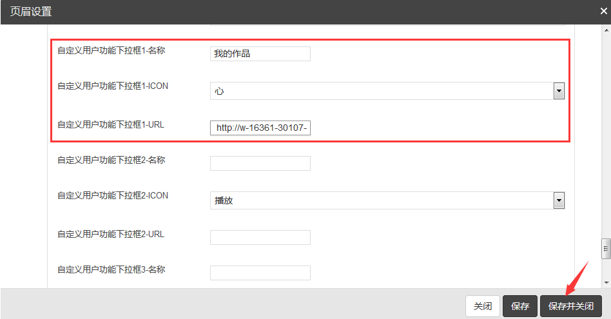Click the label 自定义用户功能下拉框1-ICON
Viewport: 611px width, 319px height.
click(113, 86)
